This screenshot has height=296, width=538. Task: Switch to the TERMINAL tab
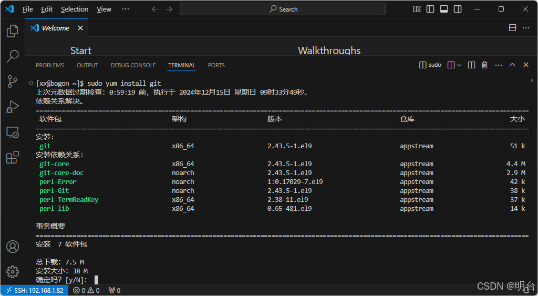pos(181,65)
